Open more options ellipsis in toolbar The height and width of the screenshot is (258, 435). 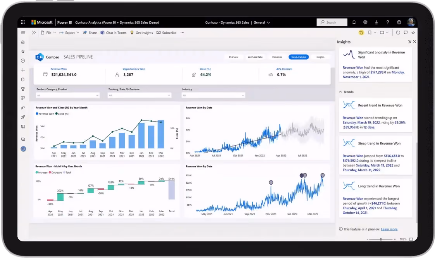click(x=182, y=33)
